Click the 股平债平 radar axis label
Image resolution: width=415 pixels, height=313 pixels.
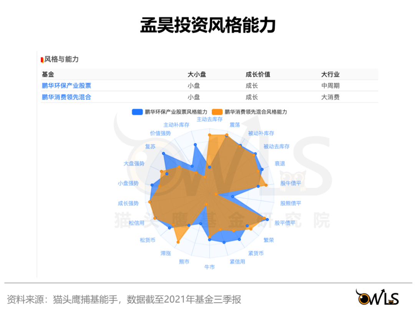coord(285,223)
